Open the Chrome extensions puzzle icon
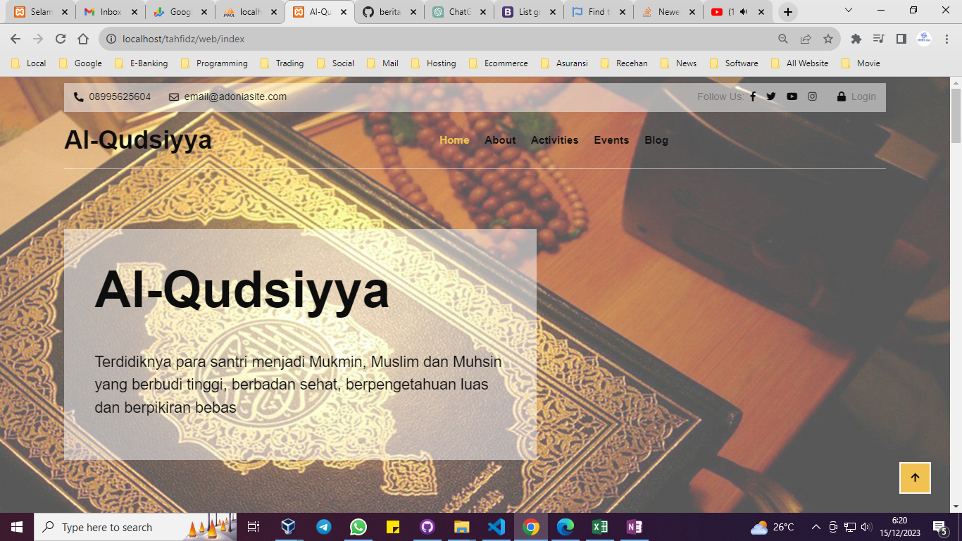The height and width of the screenshot is (541, 962). point(856,39)
